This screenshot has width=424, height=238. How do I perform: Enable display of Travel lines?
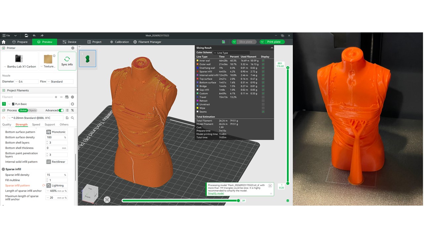click(x=263, y=97)
